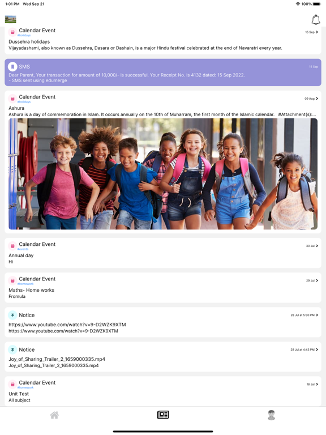Select the 'Unit Test' title
This screenshot has height=435, width=326.
coord(19,394)
